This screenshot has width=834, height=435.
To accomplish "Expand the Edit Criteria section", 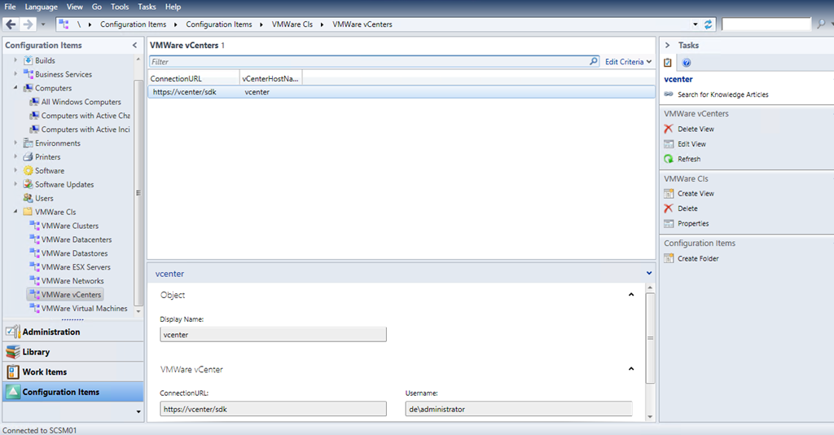I will (x=628, y=62).
